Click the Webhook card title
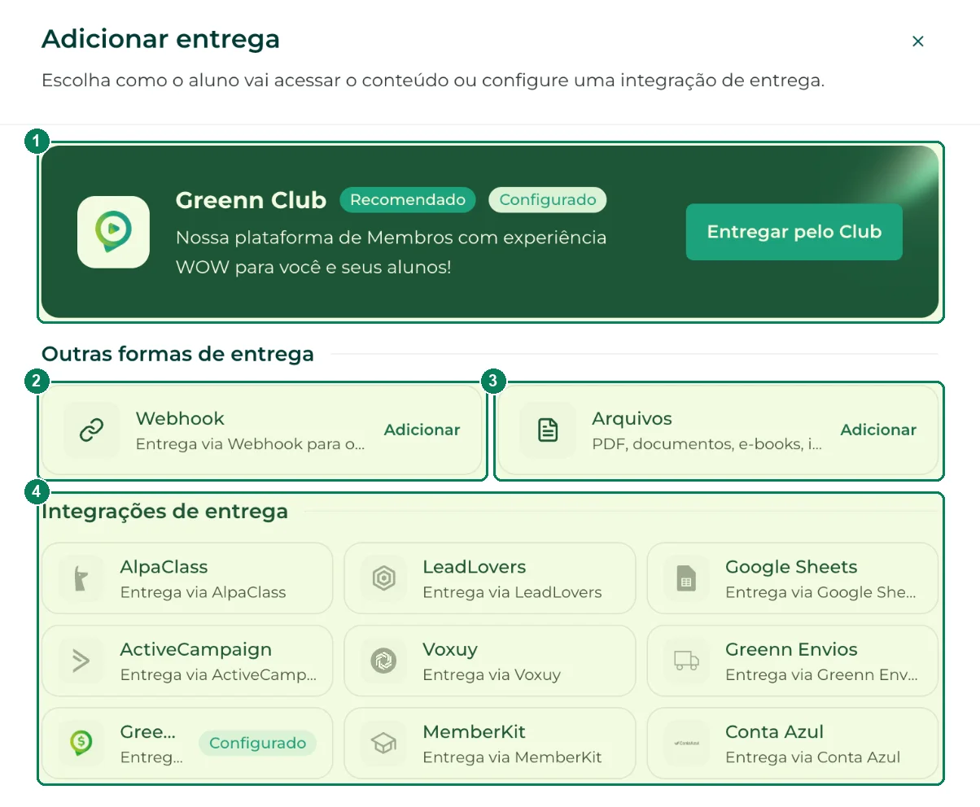The height and width of the screenshot is (807, 980). point(180,419)
